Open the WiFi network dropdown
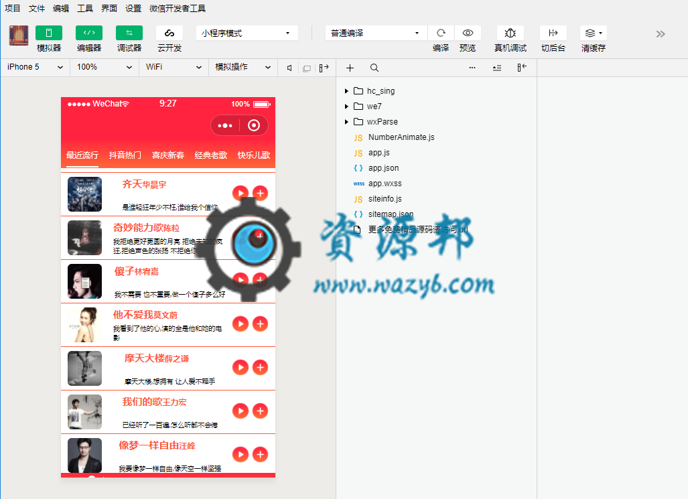 [174, 67]
